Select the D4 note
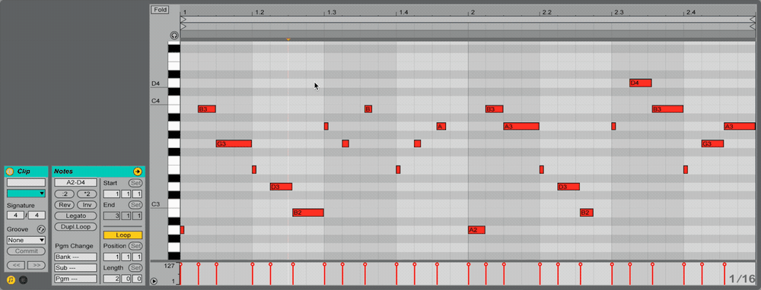This screenshot has width=761, height=290. point(640,83)
